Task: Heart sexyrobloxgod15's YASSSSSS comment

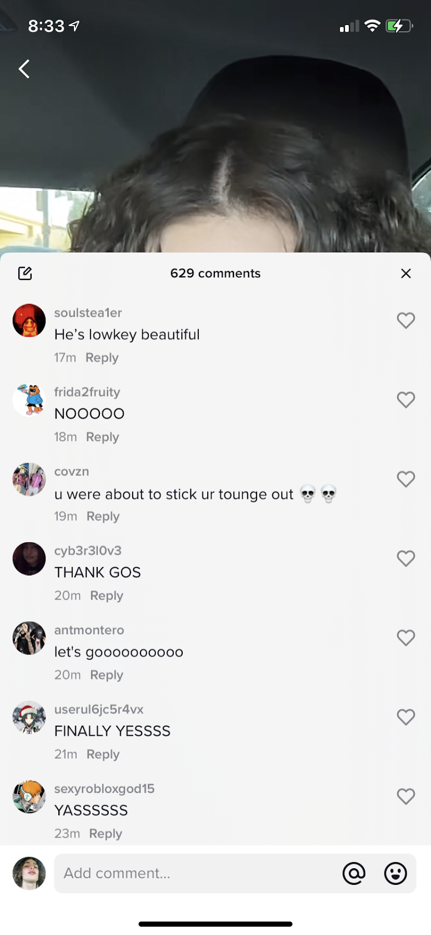Action: pyautogui.click(x=406, y=796)
